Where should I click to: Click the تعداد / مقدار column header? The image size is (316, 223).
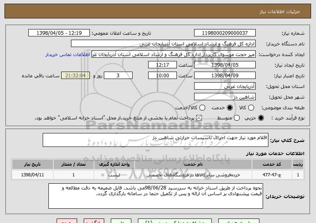click(x=73, y=164)
